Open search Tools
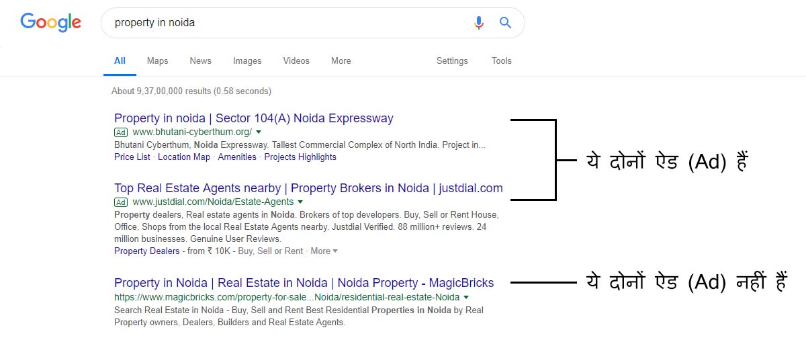Image resolution: width=806 pixels, height=338 pixels. (502, 60)
